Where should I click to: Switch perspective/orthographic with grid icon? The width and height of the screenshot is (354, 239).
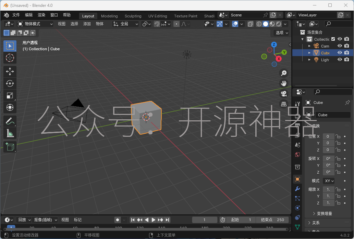pyautogui.click(x=283, y=104)
